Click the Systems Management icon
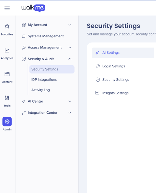 pyautogui.click(x=24, y=36)
